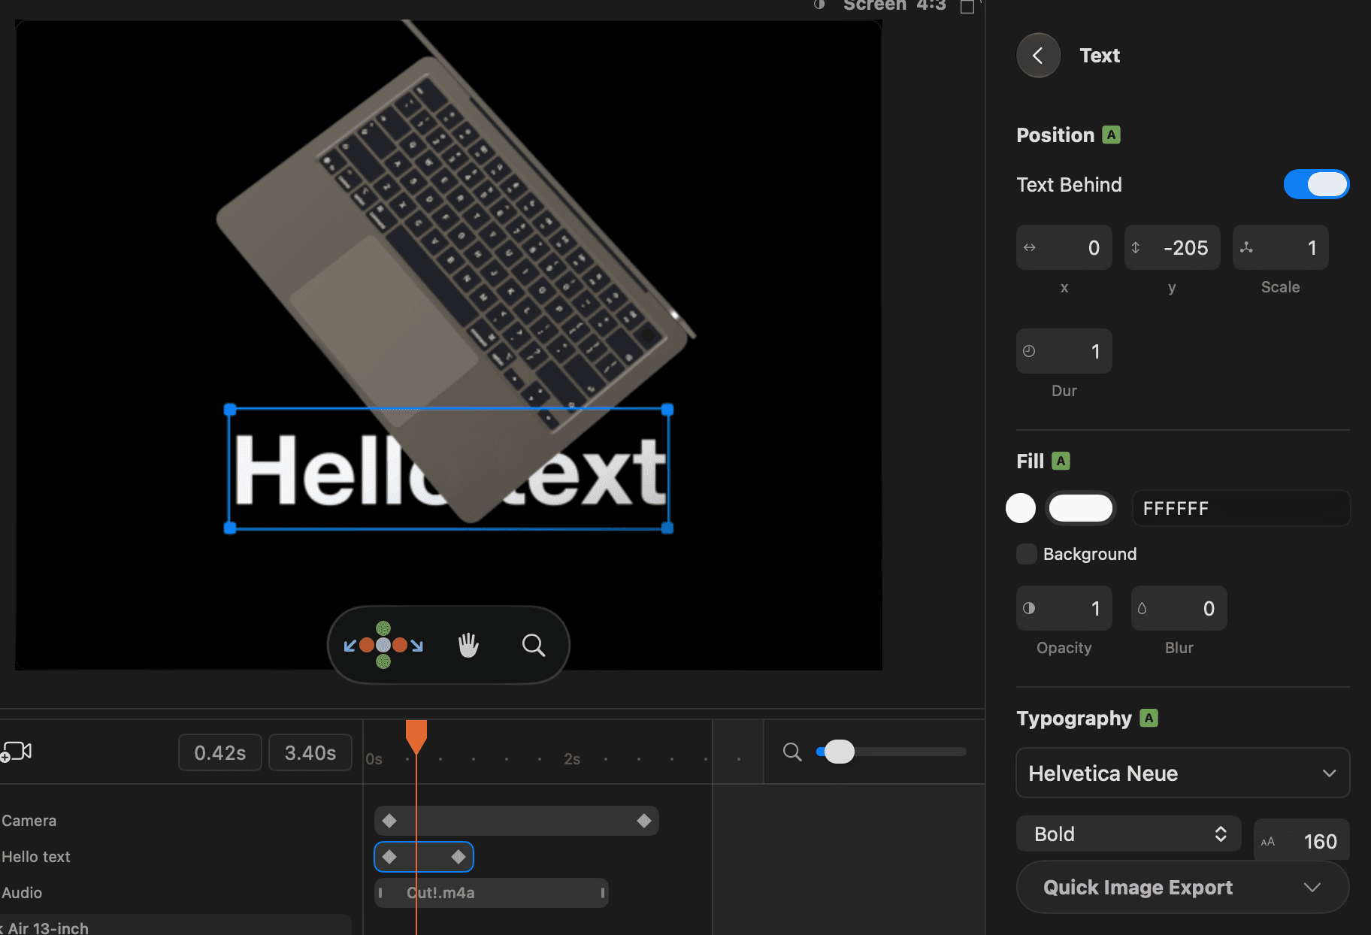Image resolution: width=1371 pixels, height=935 pixels.
Task: Click the Opacity value field
Action: tap(1064, 608)
